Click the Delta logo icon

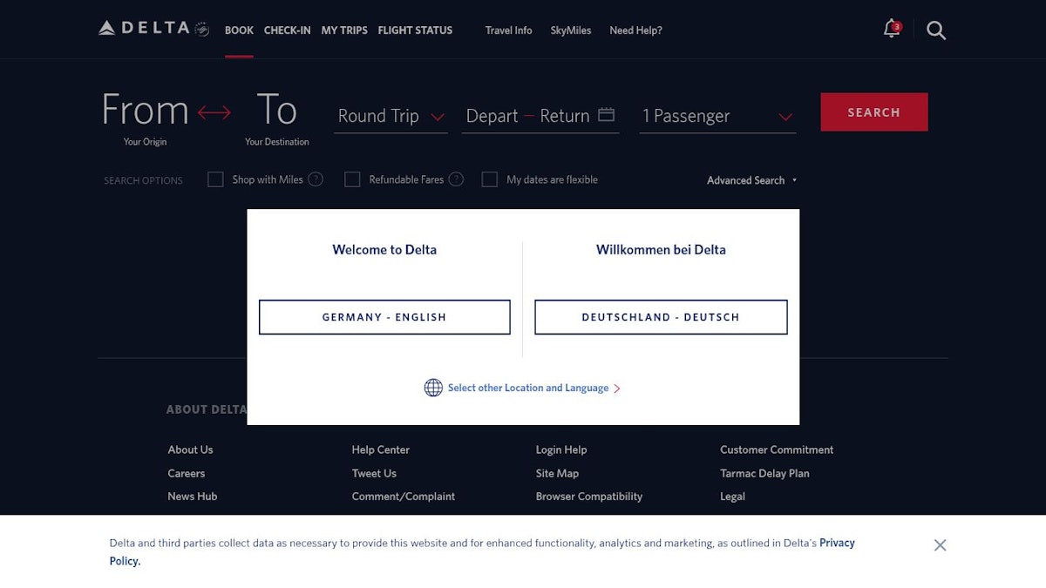pos(107,28)
